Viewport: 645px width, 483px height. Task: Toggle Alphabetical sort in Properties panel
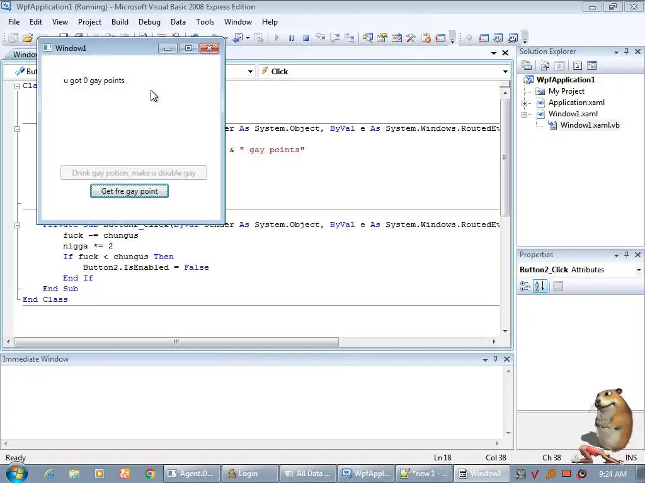(540, 286)
